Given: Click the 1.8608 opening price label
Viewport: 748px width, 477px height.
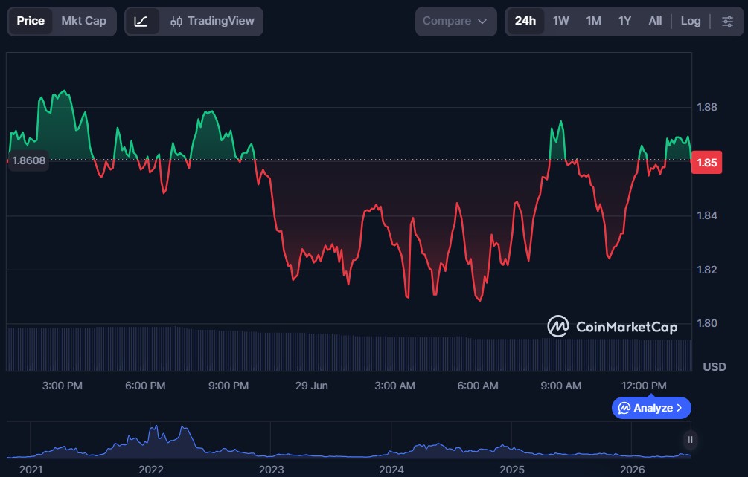Looking at the screenshot, I should coord(28,160).
